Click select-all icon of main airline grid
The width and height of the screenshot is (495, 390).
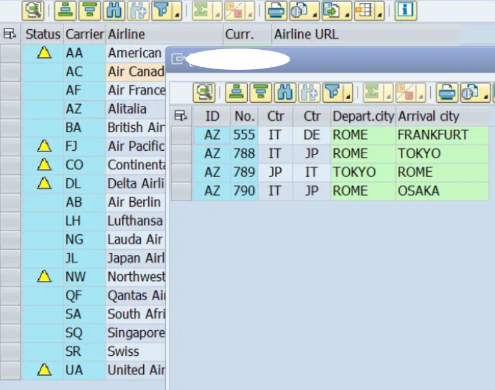tap(10, 34)
